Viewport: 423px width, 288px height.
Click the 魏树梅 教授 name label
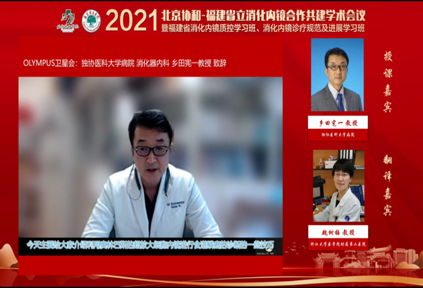tap(338, 232)
